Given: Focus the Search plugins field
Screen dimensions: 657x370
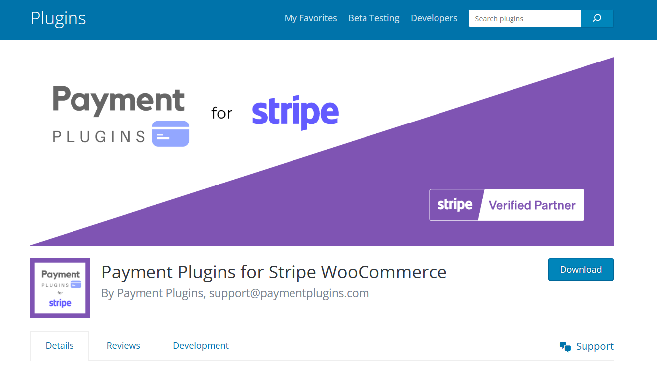Looking at the screenshot, I should click(x=524, y=18).
